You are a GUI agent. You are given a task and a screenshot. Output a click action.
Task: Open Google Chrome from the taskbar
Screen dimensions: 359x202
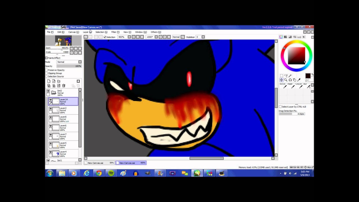coord(99,173)
